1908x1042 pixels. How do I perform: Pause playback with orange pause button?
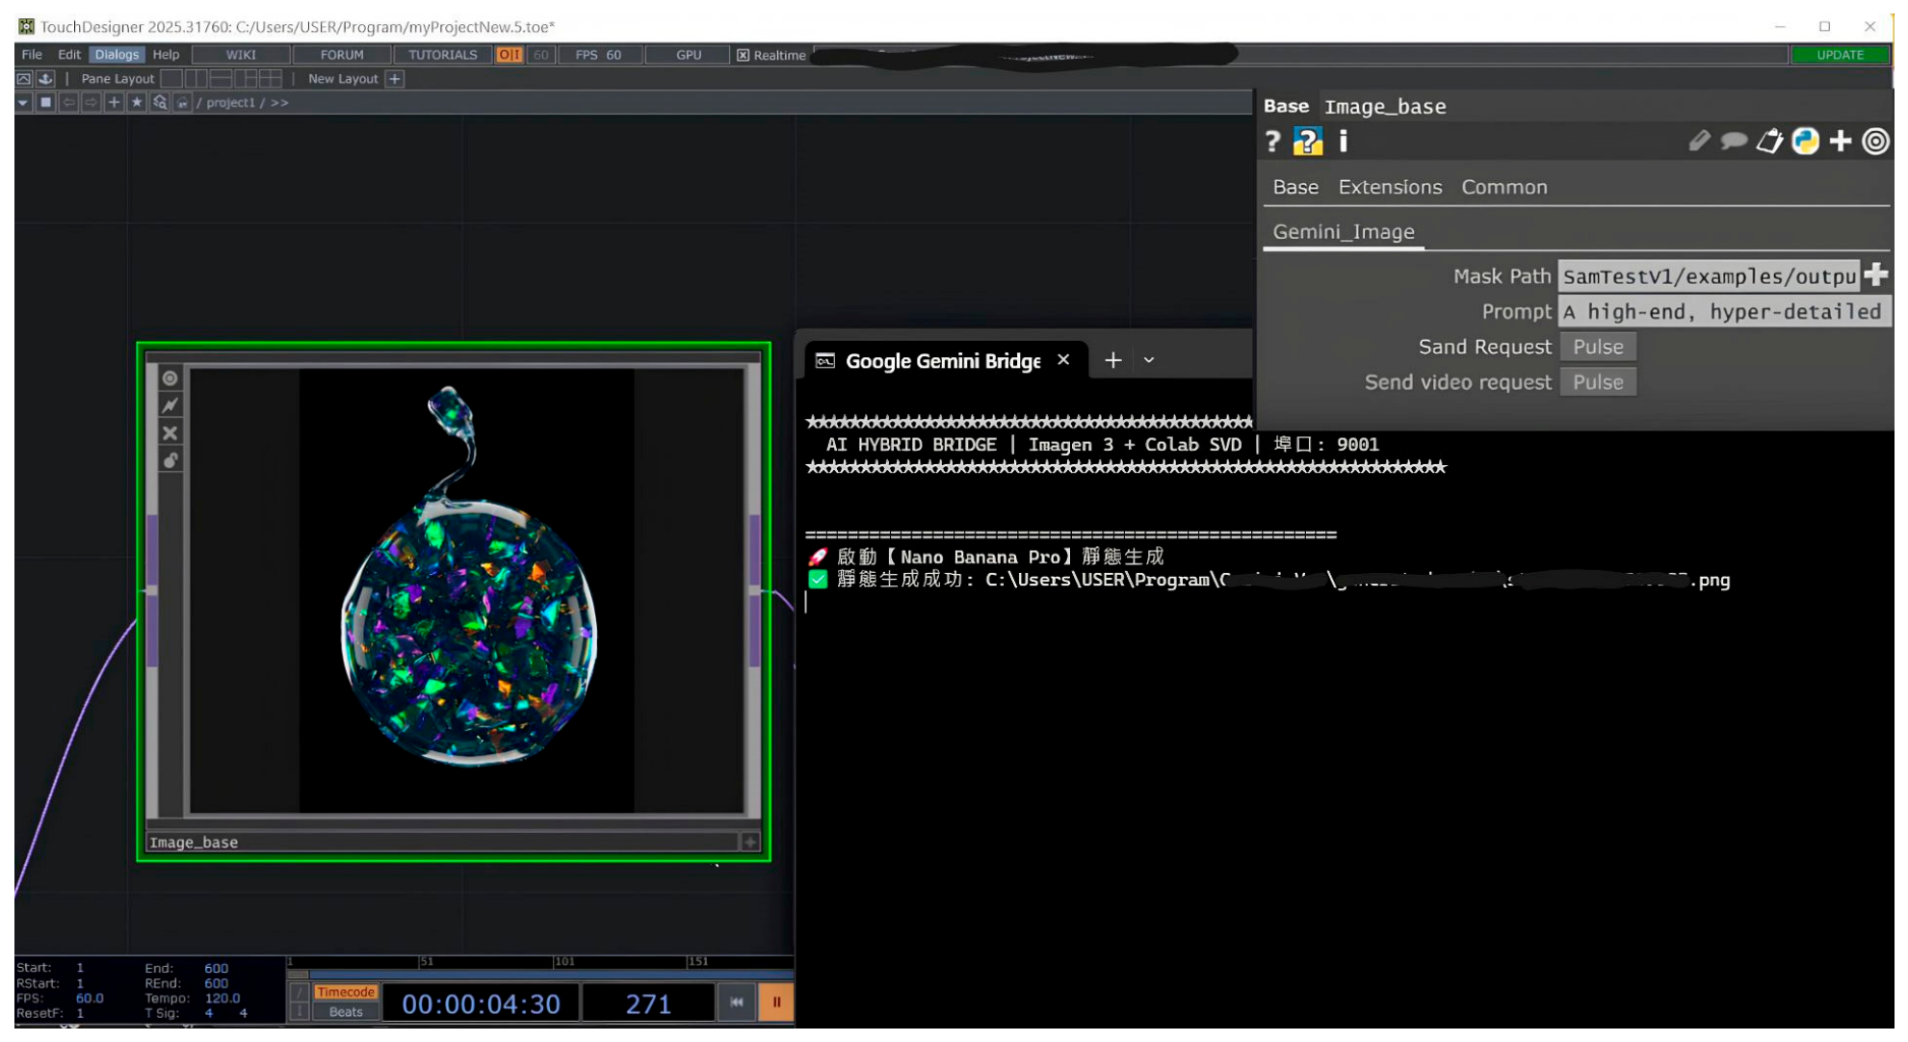point(775,1003)
